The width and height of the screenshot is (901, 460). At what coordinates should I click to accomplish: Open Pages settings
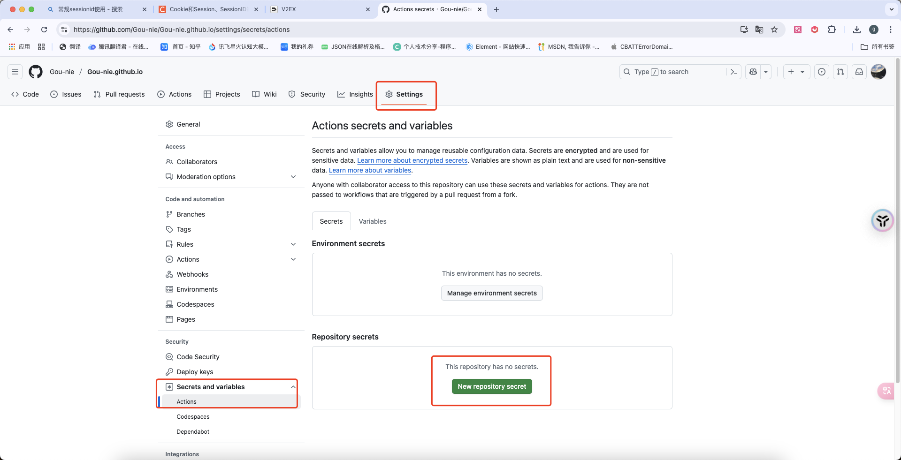pyautogui.click(x=231, y=319)
